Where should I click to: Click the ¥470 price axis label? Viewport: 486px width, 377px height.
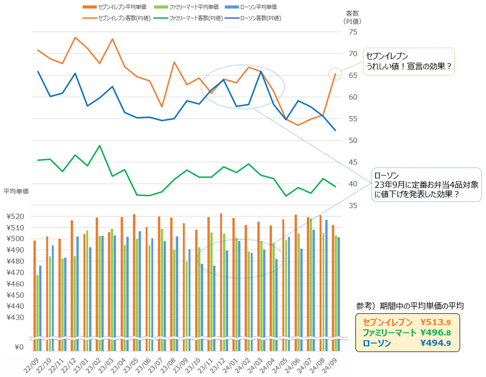click(16, 273)
